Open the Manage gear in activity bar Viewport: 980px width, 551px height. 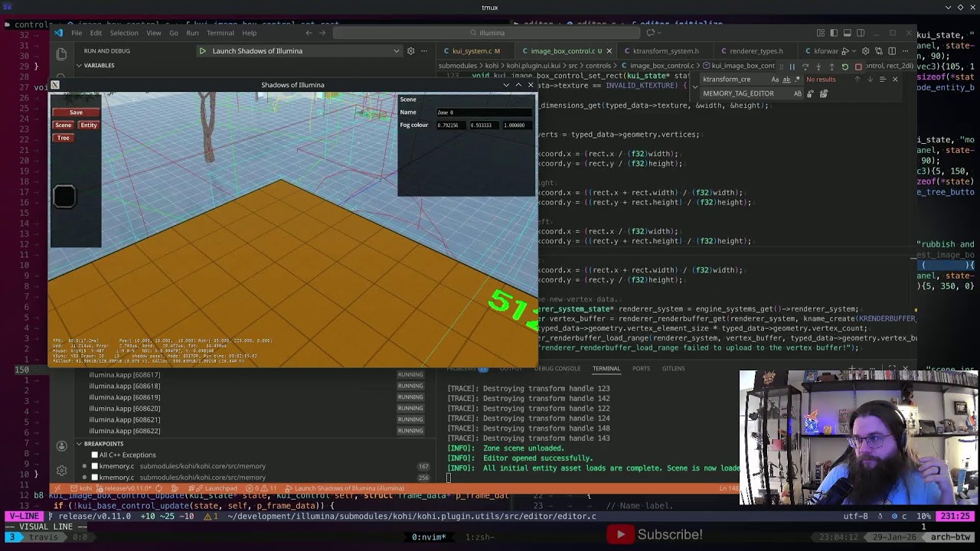[61, 471]
